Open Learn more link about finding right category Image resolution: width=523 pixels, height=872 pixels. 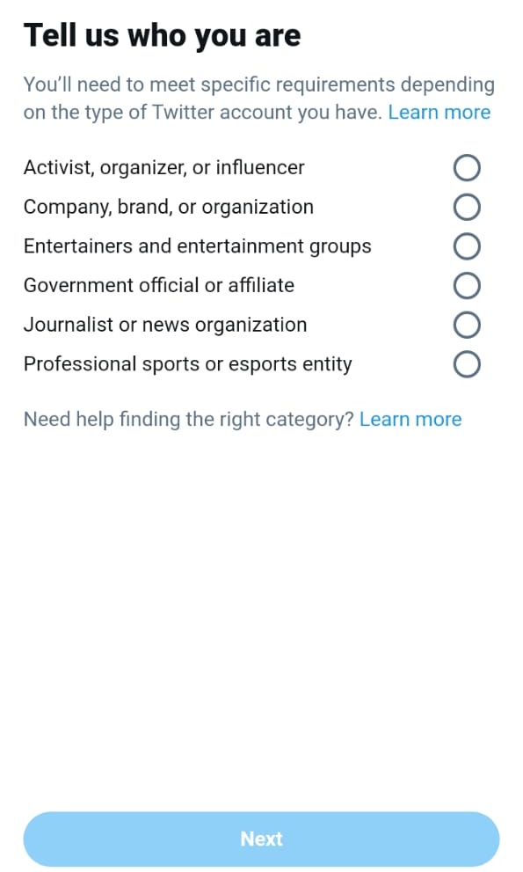click(410, 420)
